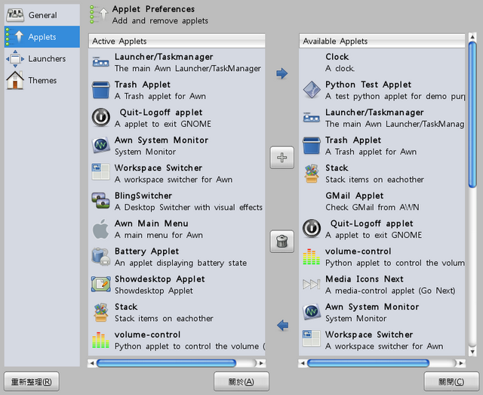Click the 關閉(C) close button

coord(451,381)
